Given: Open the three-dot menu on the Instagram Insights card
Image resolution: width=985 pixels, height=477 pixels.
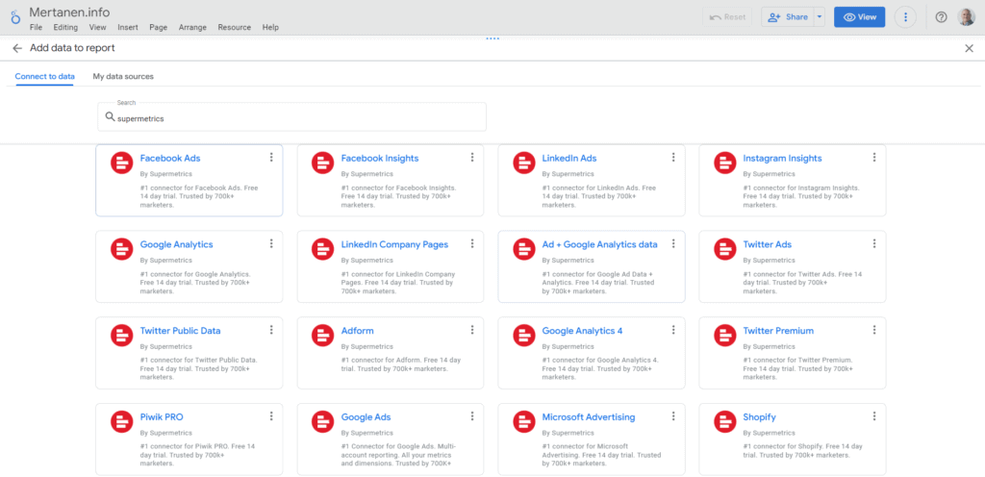Looking at the screenshot, I should click(x=874, y=157).
